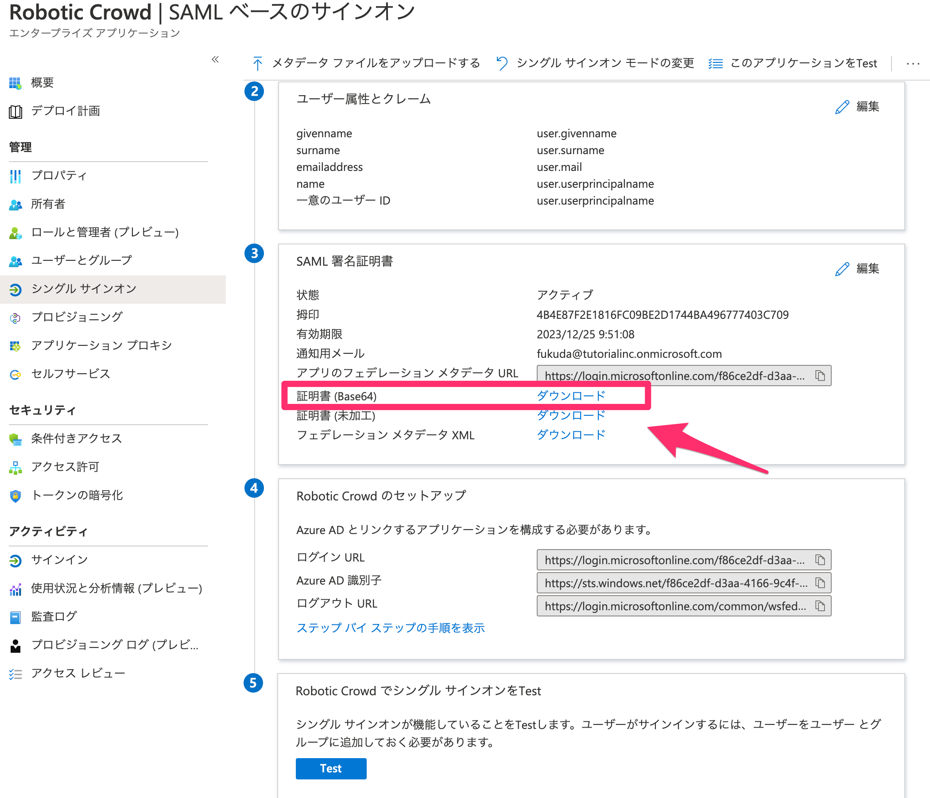This screenshot has height=798, width=930.
Task: Click change single sign-on mode icon
Action: tap(502, 63)
